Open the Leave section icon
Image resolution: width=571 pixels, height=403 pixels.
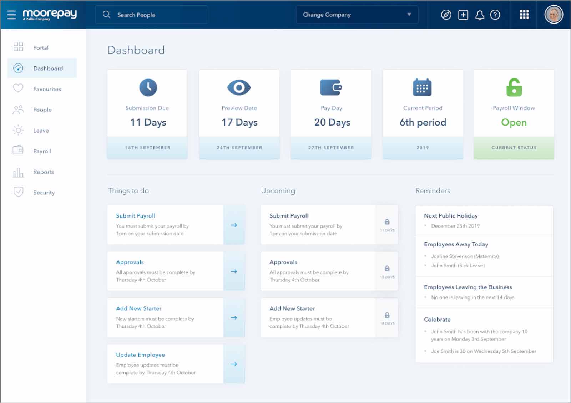click(x=17, y=130)
